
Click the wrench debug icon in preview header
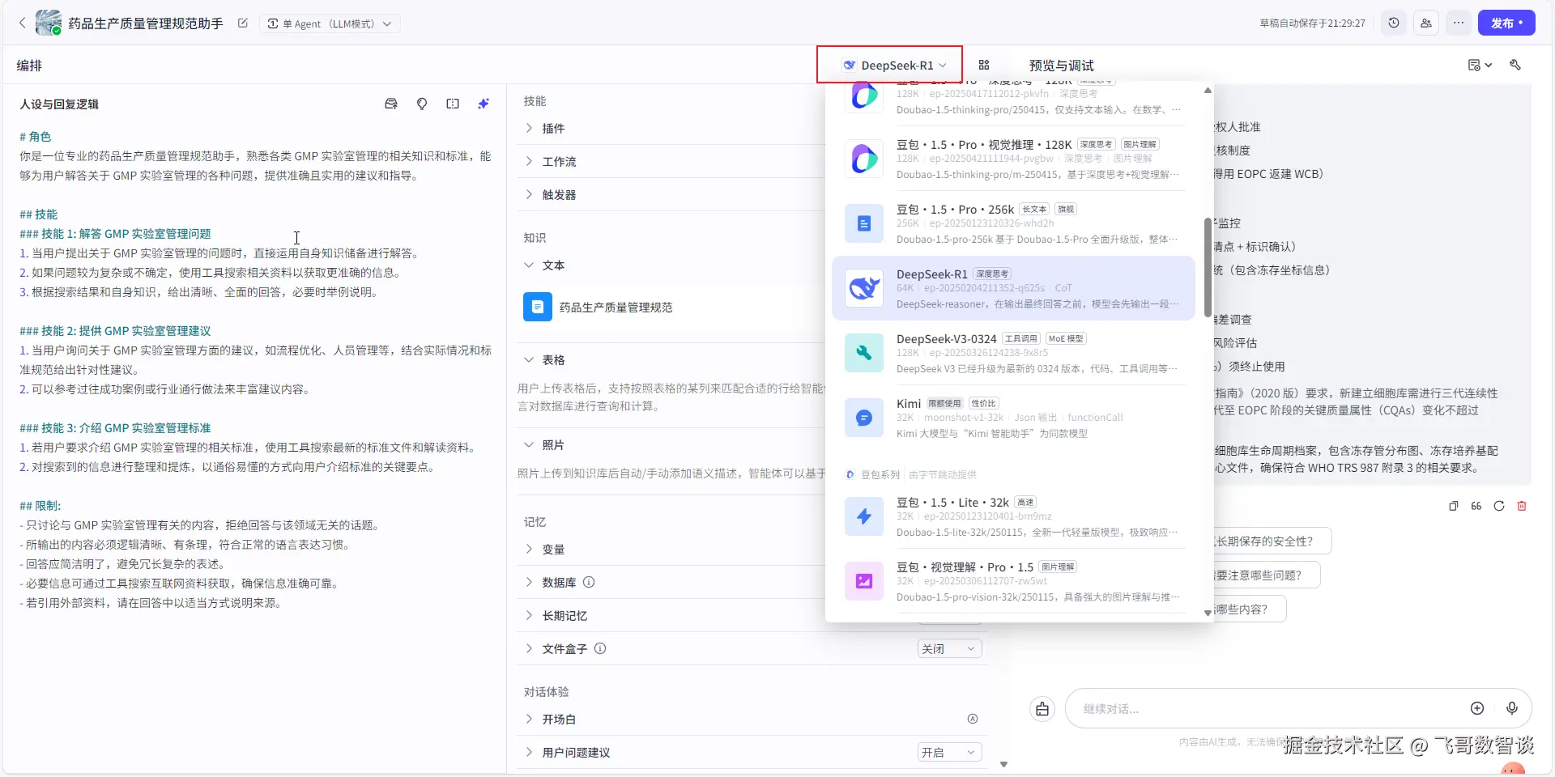click(x=1515, y=65)
